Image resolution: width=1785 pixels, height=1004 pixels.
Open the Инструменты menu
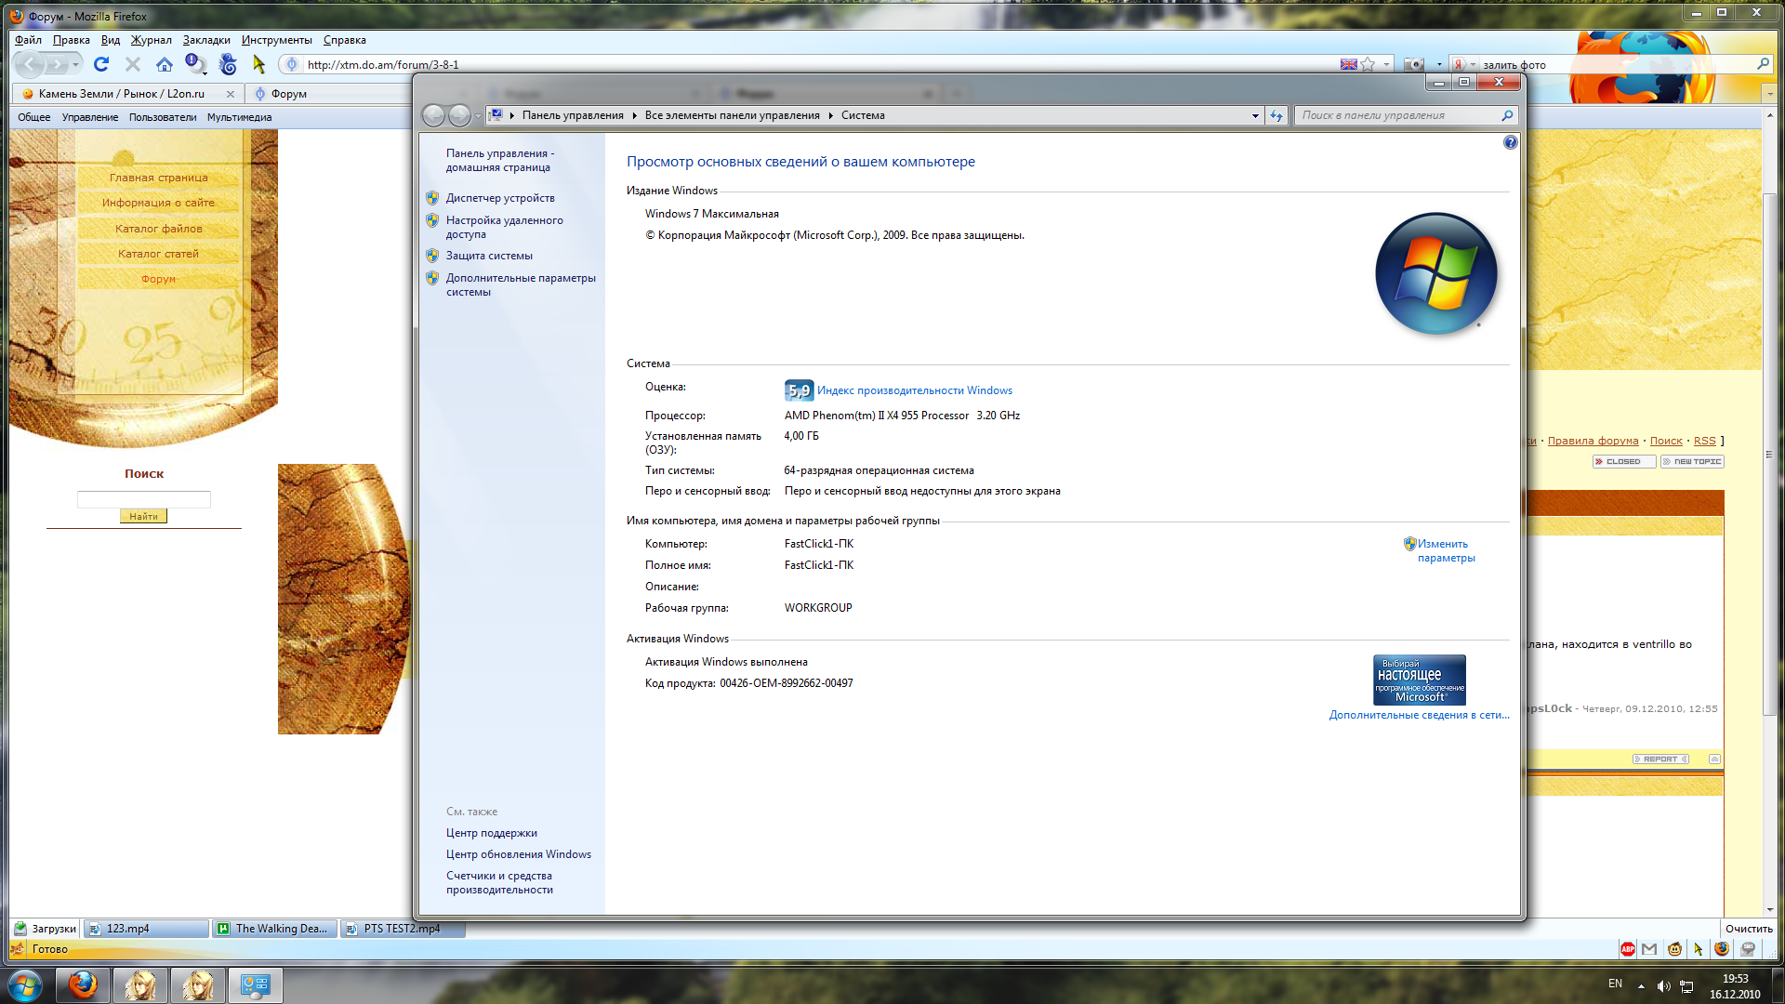[276, 40]
